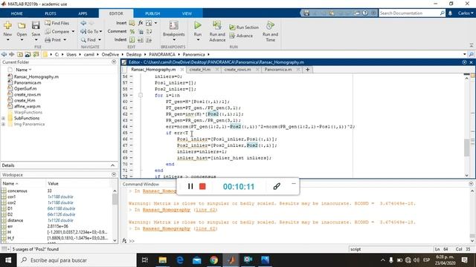Viewport: 476px width, 267px height.
Task: Open the Carlos account dropdown
Action: 466,13
